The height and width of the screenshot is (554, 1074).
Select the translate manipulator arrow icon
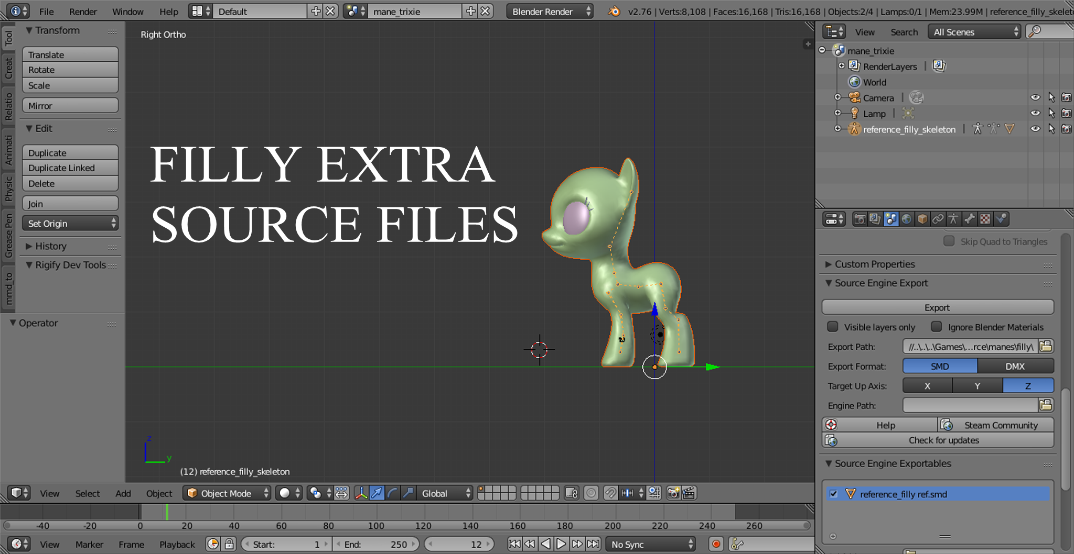pos(377,493)
